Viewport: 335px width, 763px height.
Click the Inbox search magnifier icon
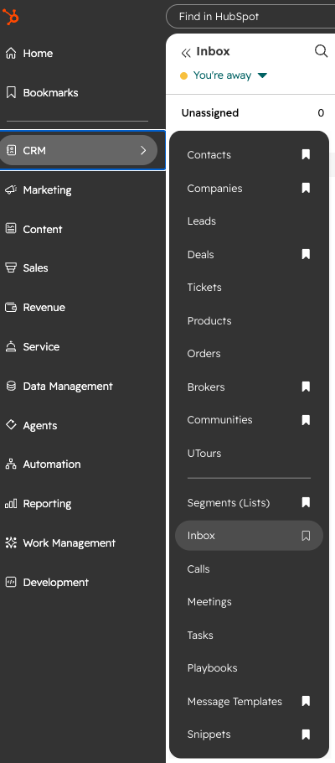[321, 51]
